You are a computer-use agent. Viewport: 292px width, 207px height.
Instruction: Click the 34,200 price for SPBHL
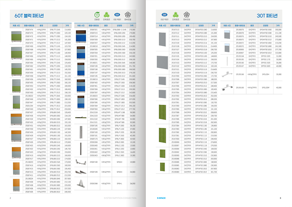pyautogui.click(x=132, y=184)
